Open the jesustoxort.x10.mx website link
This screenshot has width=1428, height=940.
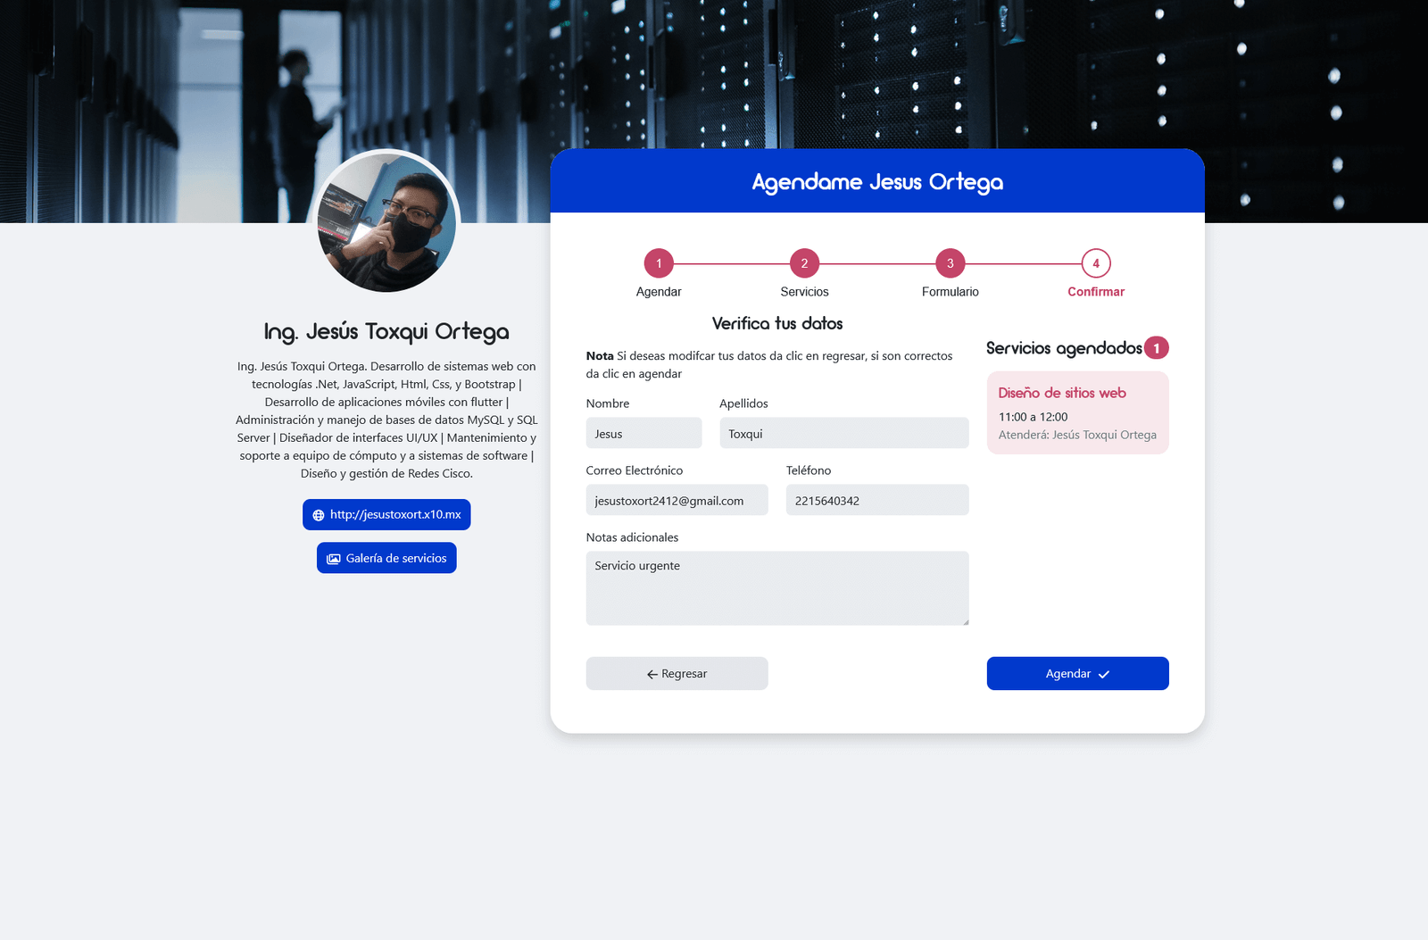pos(394,515)
